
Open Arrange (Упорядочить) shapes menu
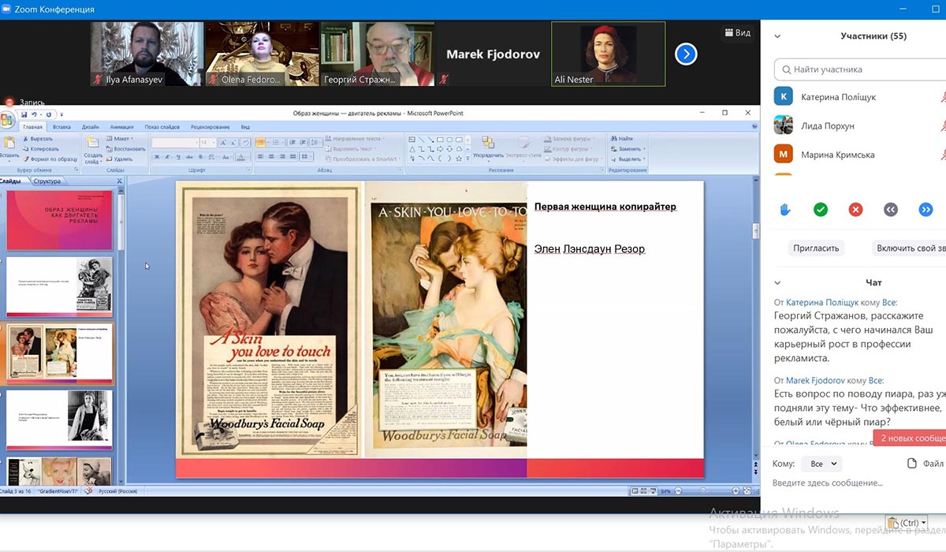pyautogui.click(x=487, y=148)
